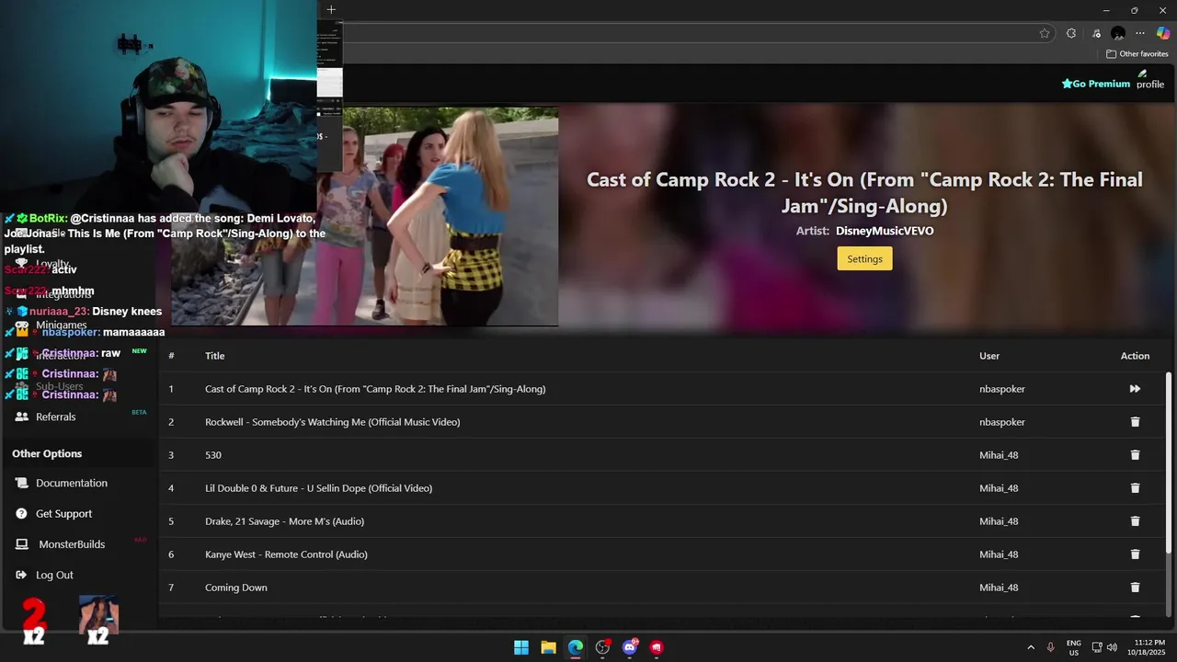
Task: Delete the Coming Down song row
Action: (x=1135, y=588)
